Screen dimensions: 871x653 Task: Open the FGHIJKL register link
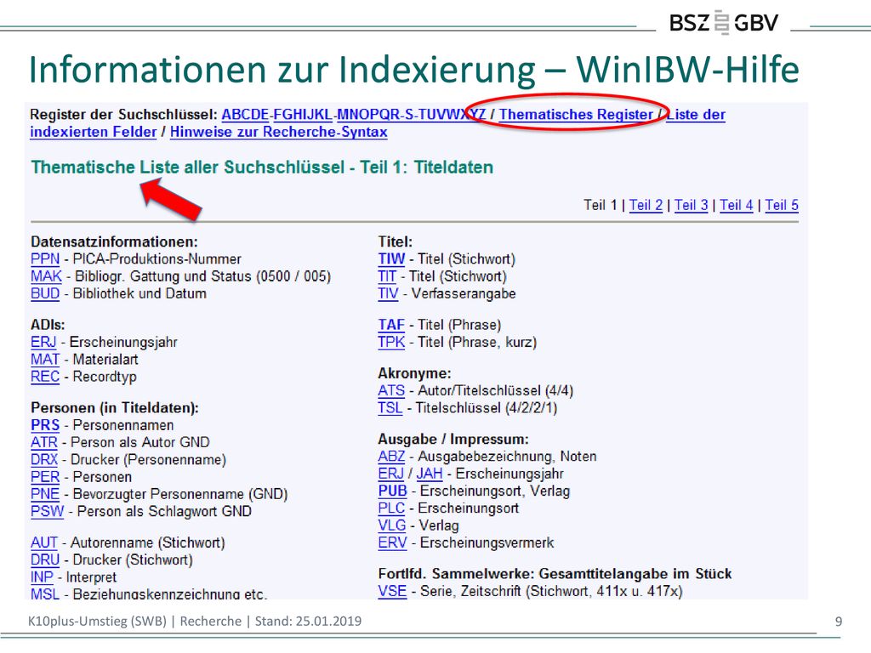click(303, 115)
